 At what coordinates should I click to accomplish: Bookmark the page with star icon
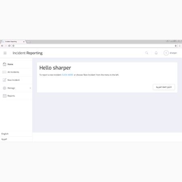point(176,46)
